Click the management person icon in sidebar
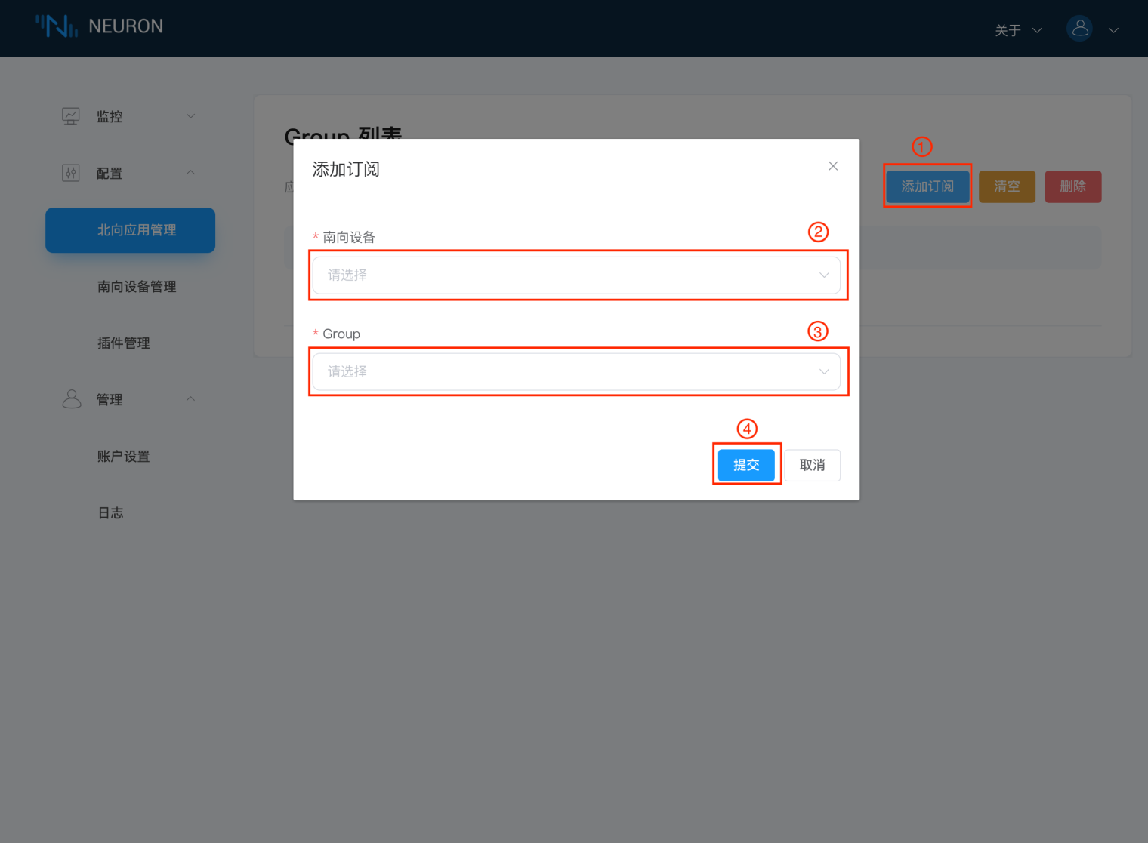Screen dimensions: 1148x843 pos(71,399)
